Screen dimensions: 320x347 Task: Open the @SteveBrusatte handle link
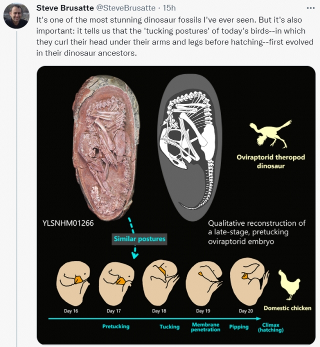tap(125, 8)
